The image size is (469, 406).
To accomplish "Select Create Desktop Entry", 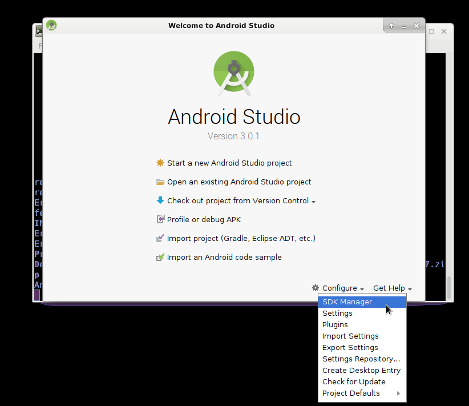I will (x=361, y=370).
